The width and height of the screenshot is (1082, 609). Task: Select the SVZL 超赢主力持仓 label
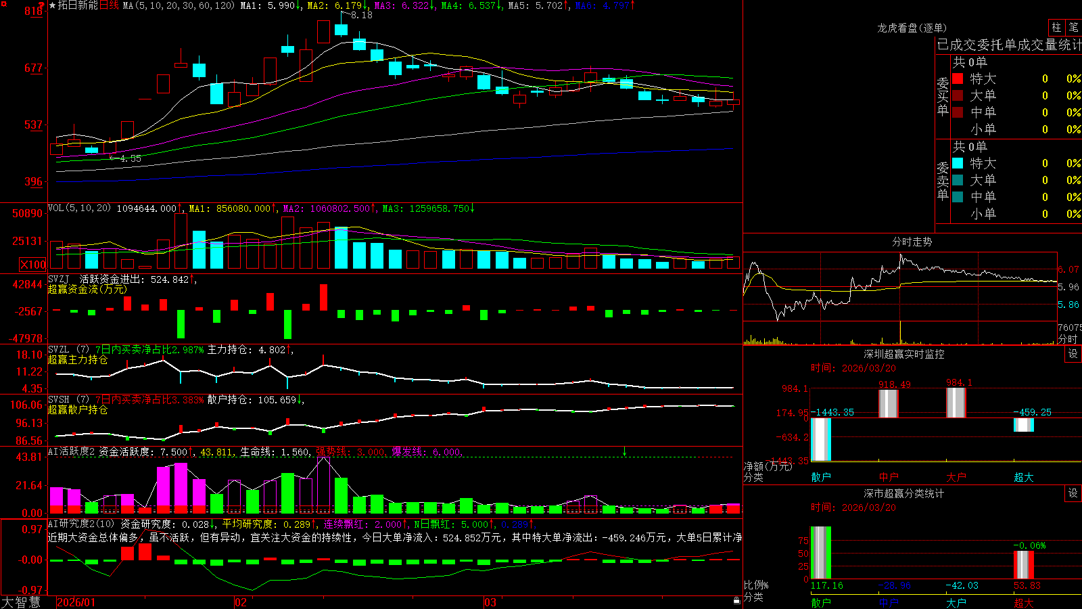(78, 359)
